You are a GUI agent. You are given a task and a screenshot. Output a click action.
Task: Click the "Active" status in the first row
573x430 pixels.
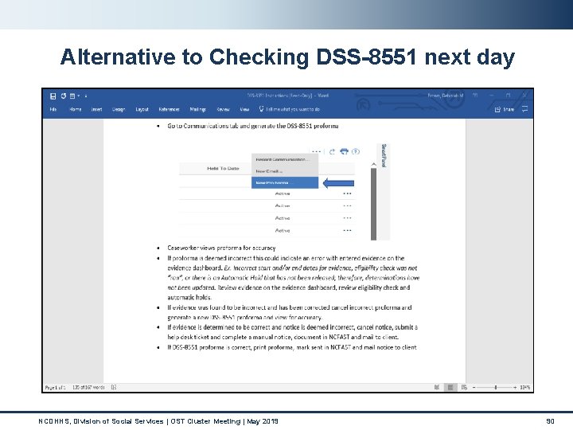tap(283, 193)
